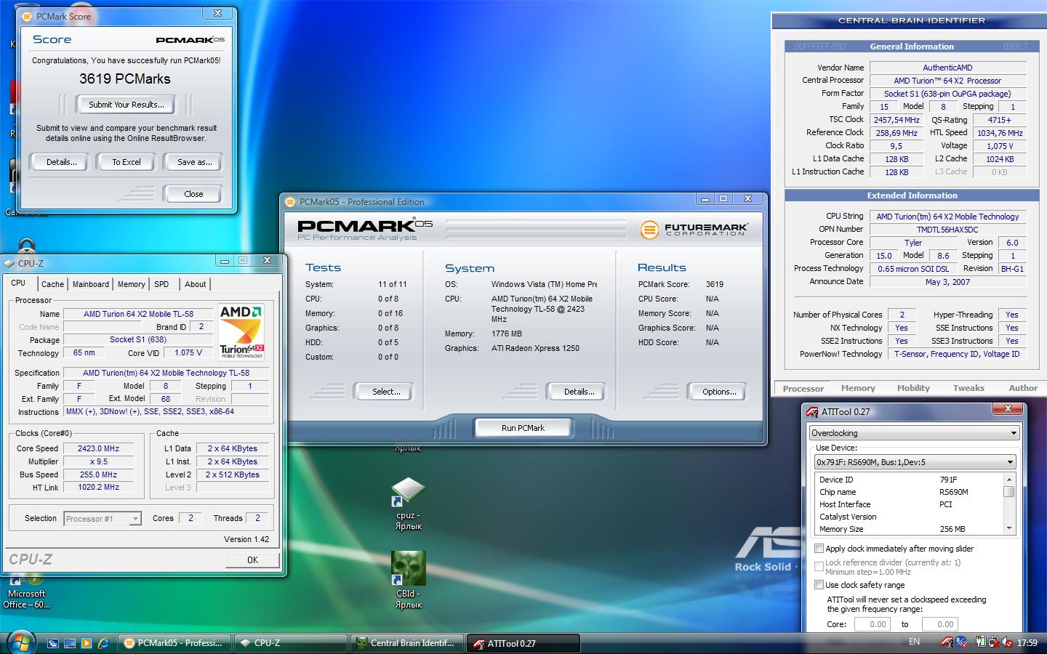Switch to PCMark05 taskbar button

(174, 643)
